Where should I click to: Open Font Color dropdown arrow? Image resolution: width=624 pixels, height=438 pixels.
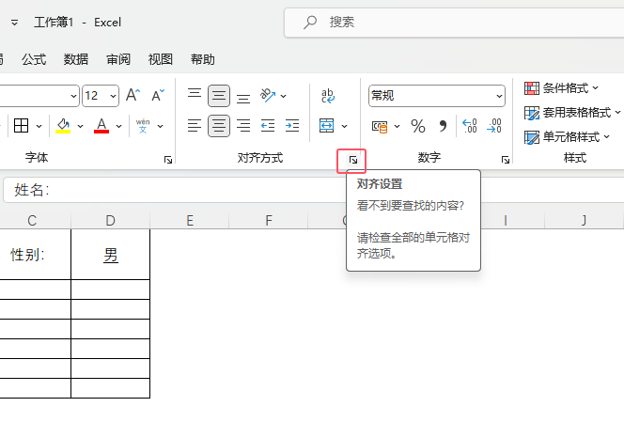tap(118, 126)
